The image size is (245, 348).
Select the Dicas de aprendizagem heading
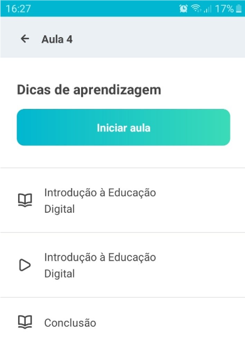click(x=89, y=90)
